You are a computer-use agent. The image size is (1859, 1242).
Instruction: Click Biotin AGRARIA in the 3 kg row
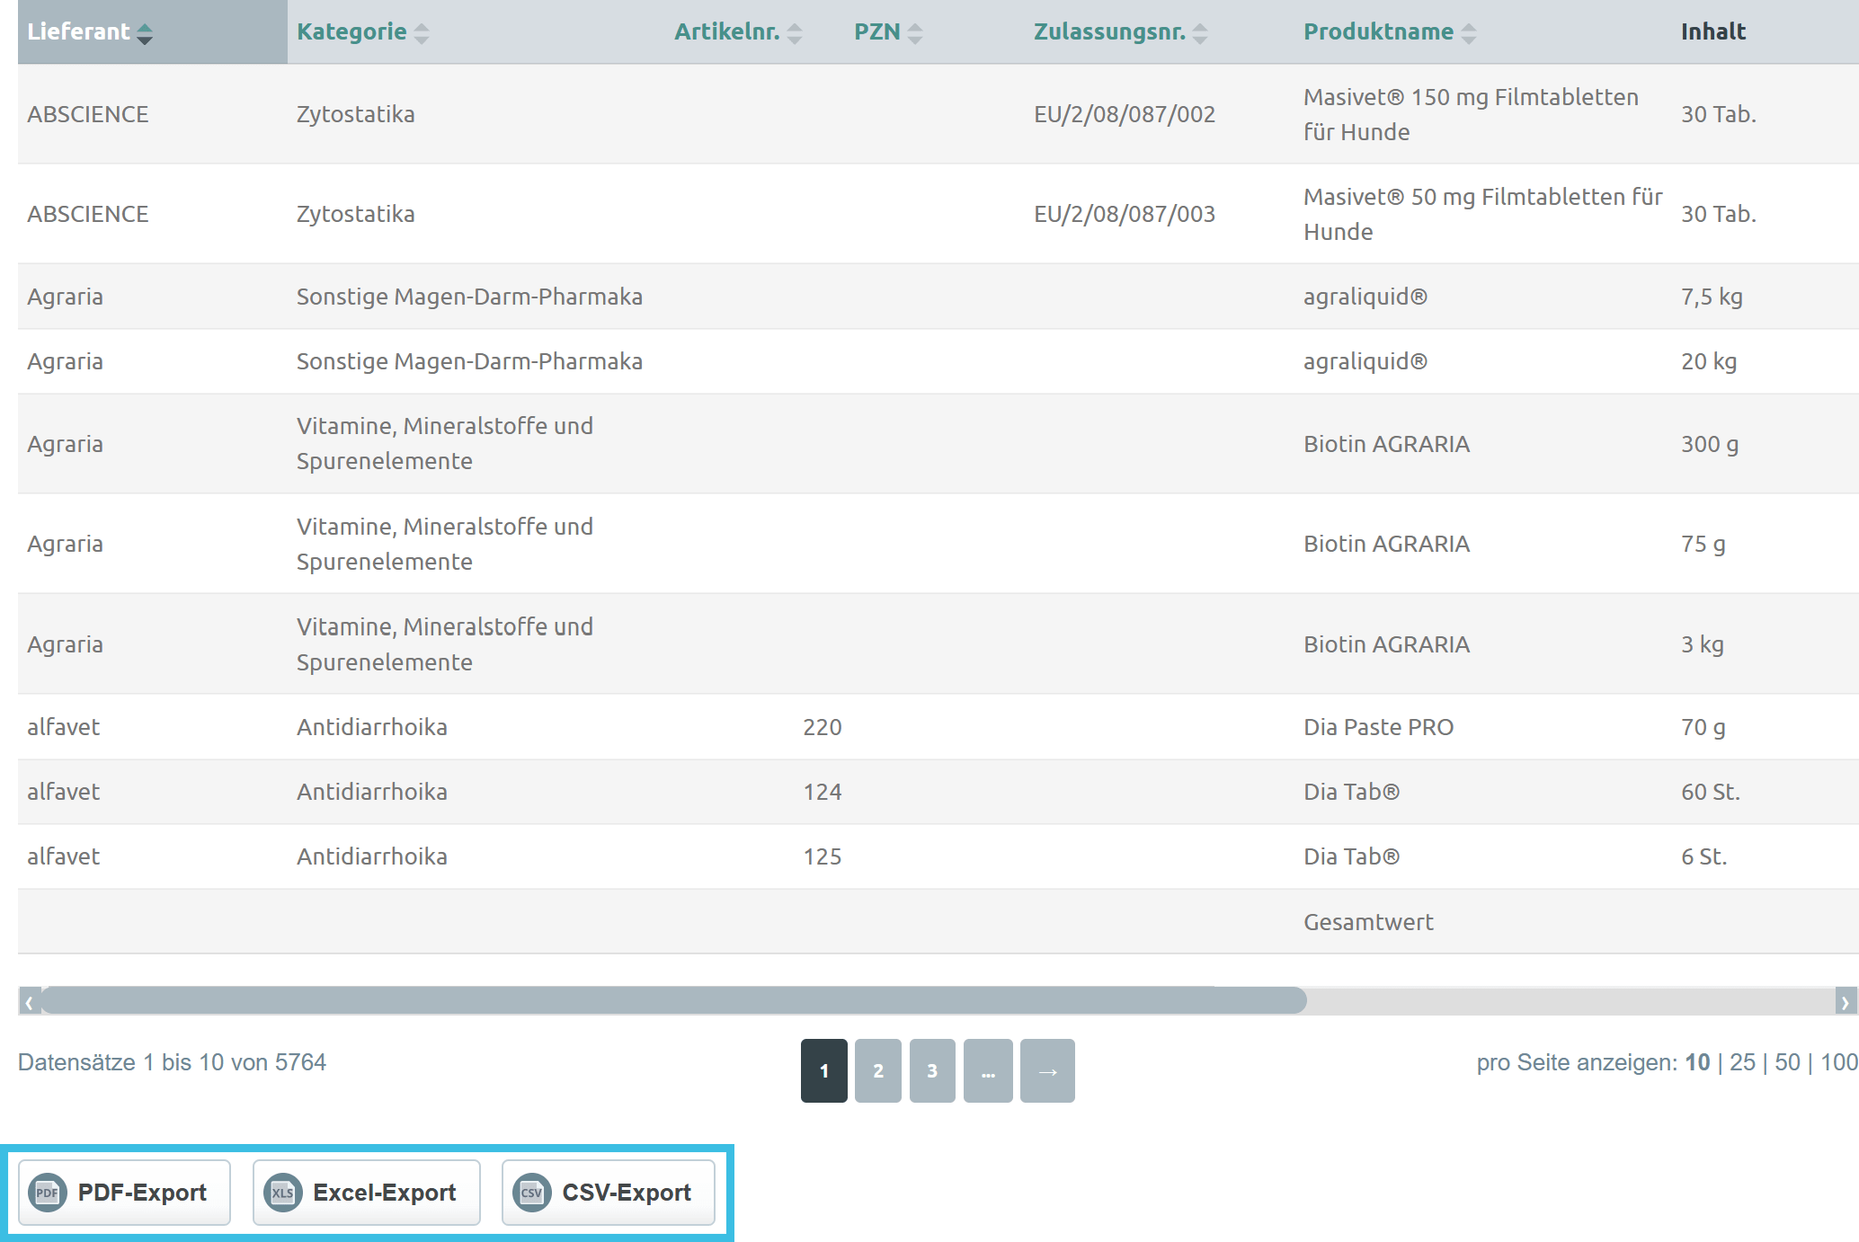tap(1386, 644)
